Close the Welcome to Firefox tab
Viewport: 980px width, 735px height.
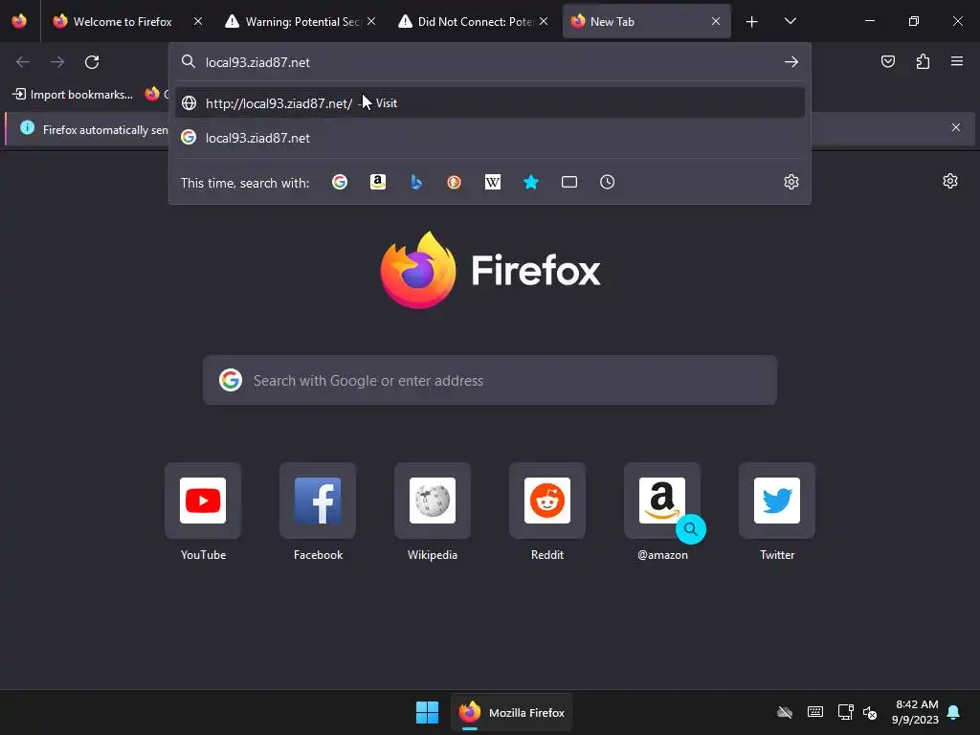(197, 21)
